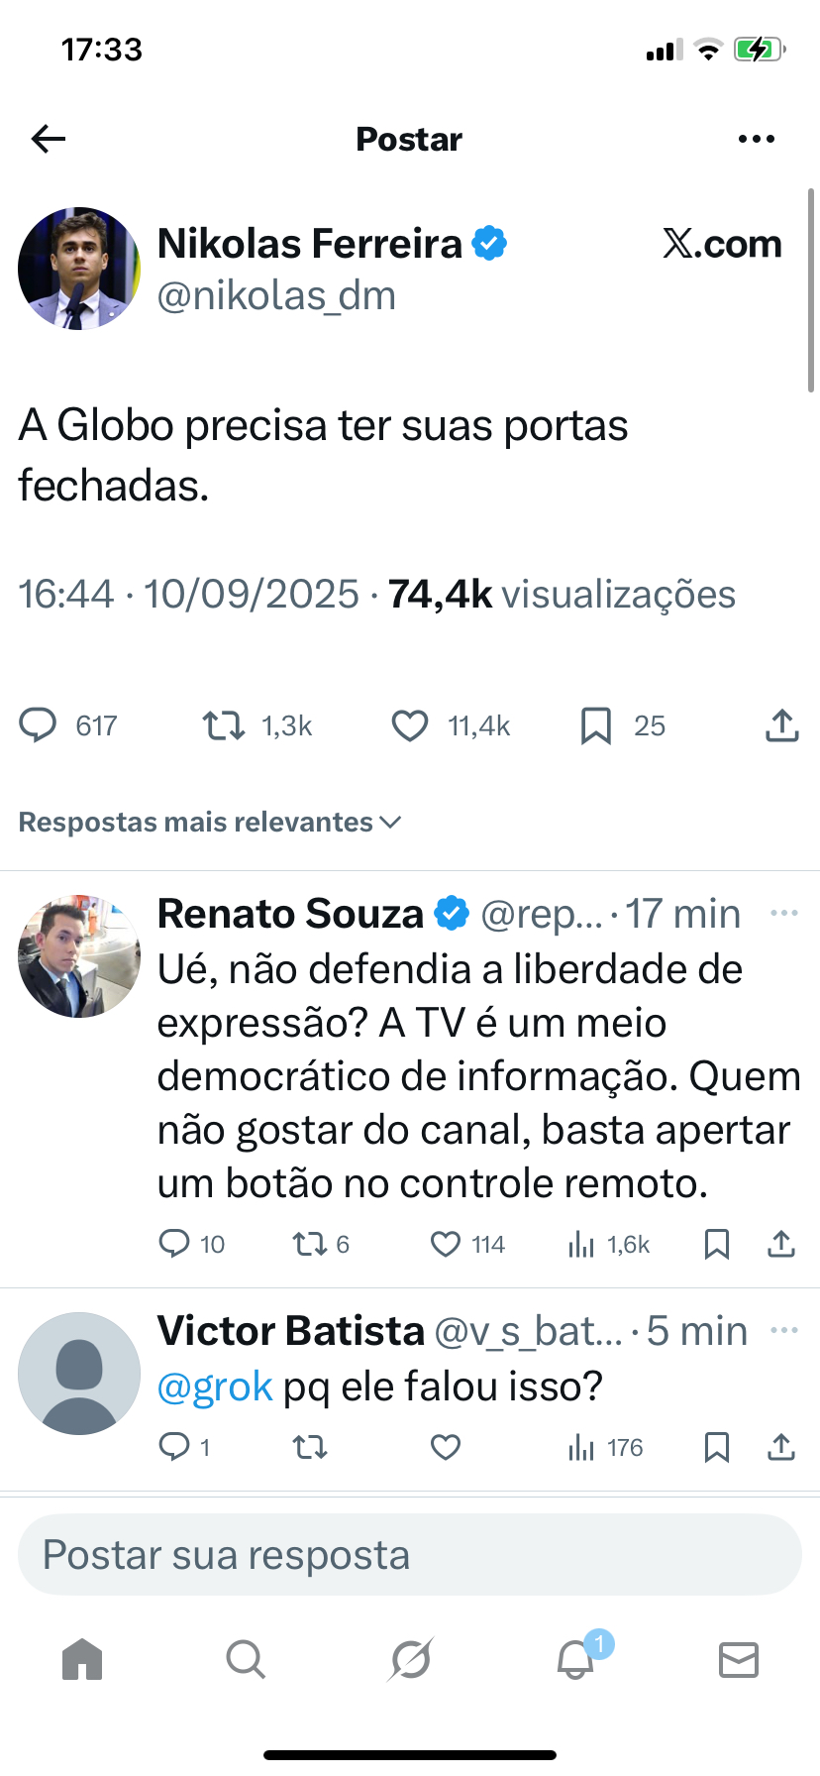The image size is (820, 1776).
Task: Tap the 'Postar sua resposta' reply field
Action: [410, 1554]
